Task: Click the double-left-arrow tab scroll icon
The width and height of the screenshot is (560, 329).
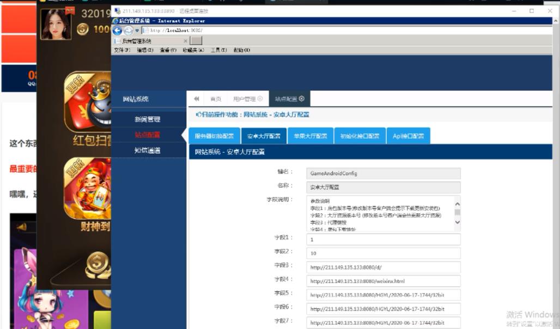Action: point(196,99)
